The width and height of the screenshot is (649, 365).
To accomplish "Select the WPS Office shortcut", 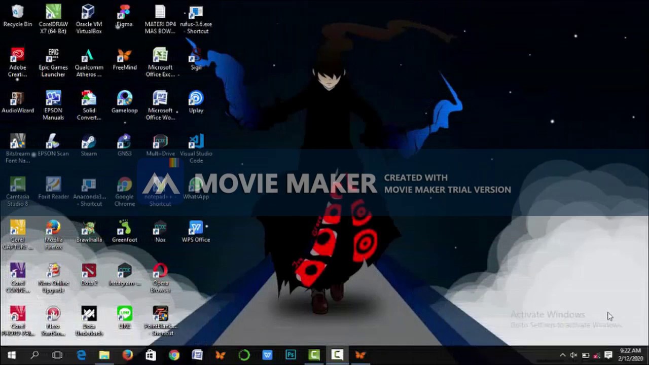I will [196, 232].
